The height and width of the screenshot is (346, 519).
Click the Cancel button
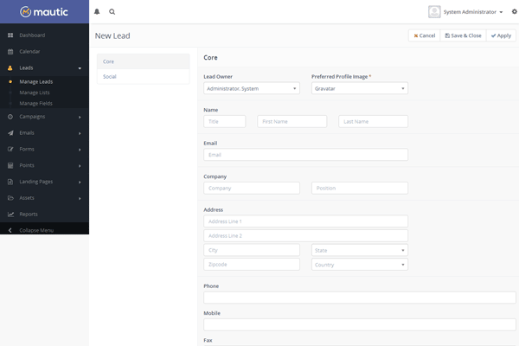click(424, 35)
